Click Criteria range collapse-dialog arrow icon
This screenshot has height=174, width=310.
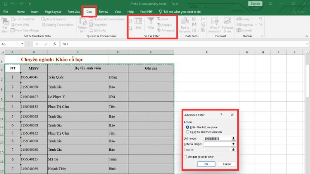(233, 144)
